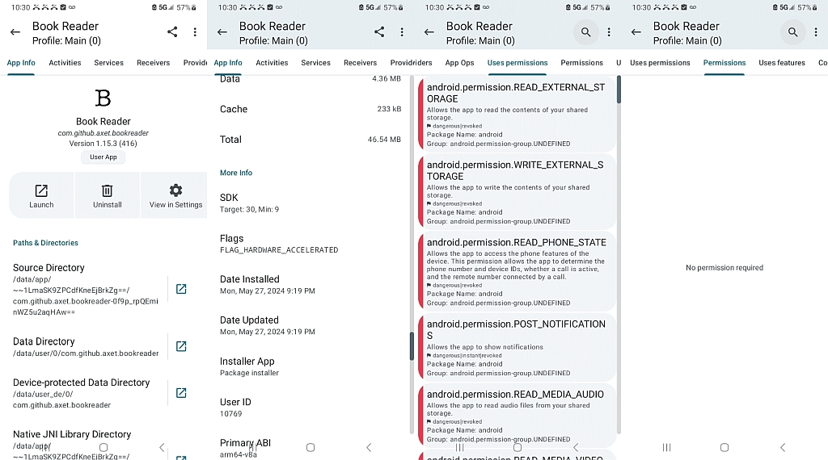This screenshot has width=828, height=460.
Task: Open overflow menu on More Info screen
Action: tap(402, 32)
